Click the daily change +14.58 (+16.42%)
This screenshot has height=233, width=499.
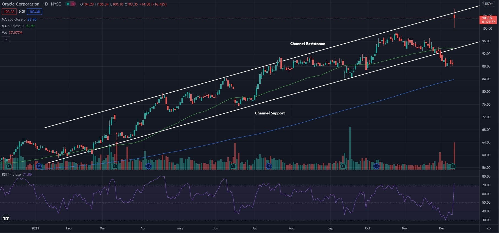tap(153, 4)
